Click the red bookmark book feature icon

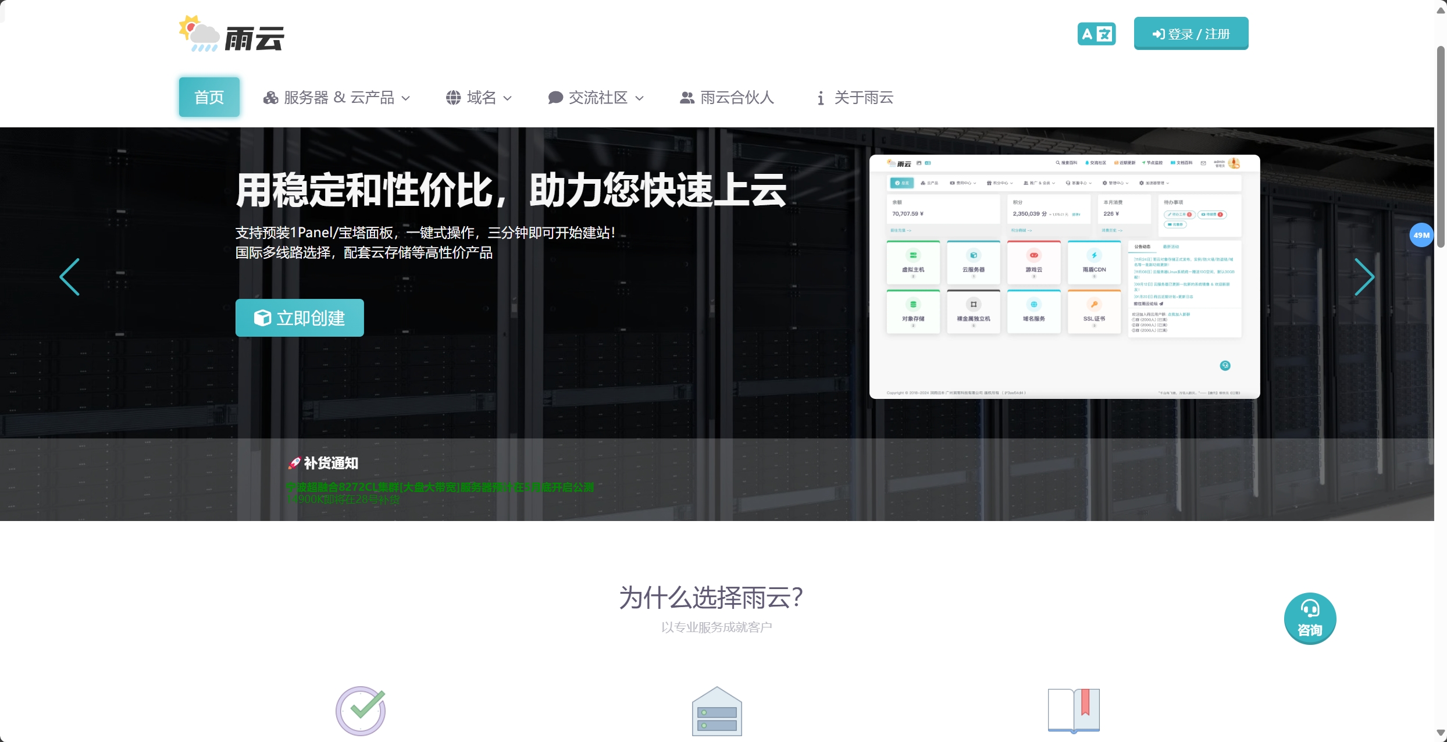point(1073,711)
